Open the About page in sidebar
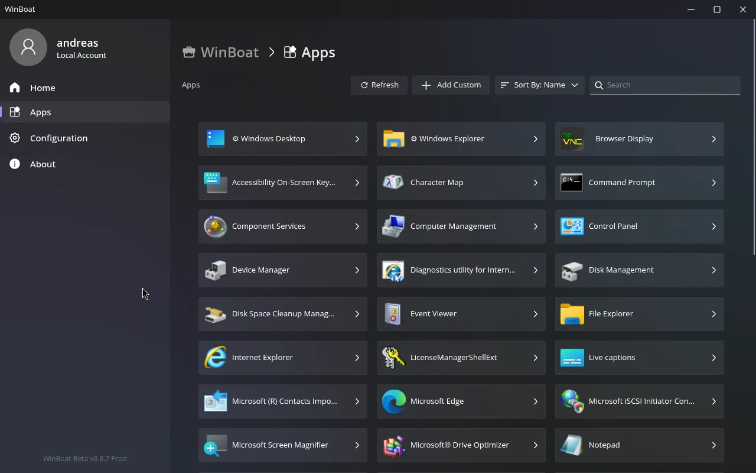756x473 pixels. [43, 164]
